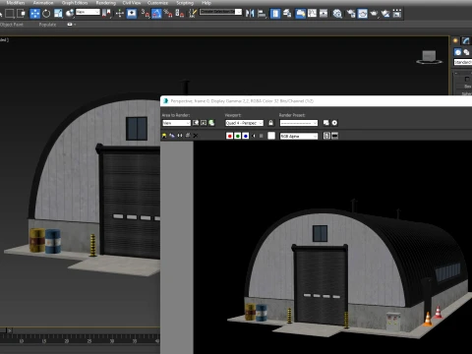Clear the rendered frame

196,136
